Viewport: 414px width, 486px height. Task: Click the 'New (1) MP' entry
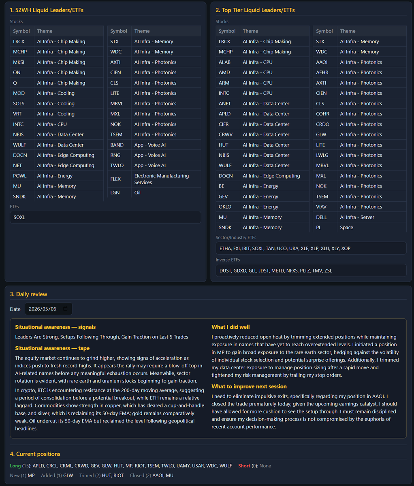pyautogui.click(x=22, y=475)
